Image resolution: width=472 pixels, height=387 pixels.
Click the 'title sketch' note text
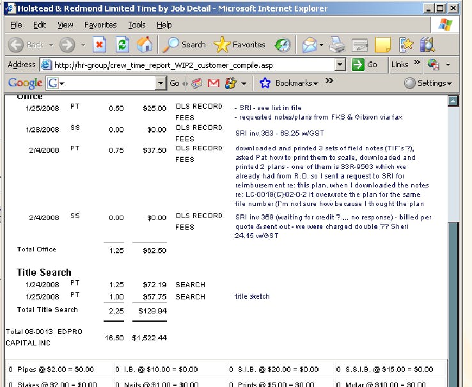[x=252, y=296]
